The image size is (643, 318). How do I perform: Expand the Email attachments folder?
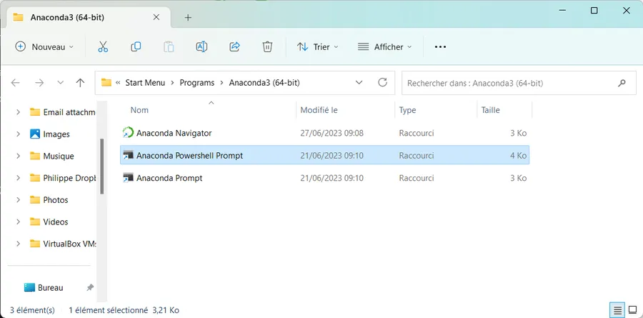click(x=18, y=112)
